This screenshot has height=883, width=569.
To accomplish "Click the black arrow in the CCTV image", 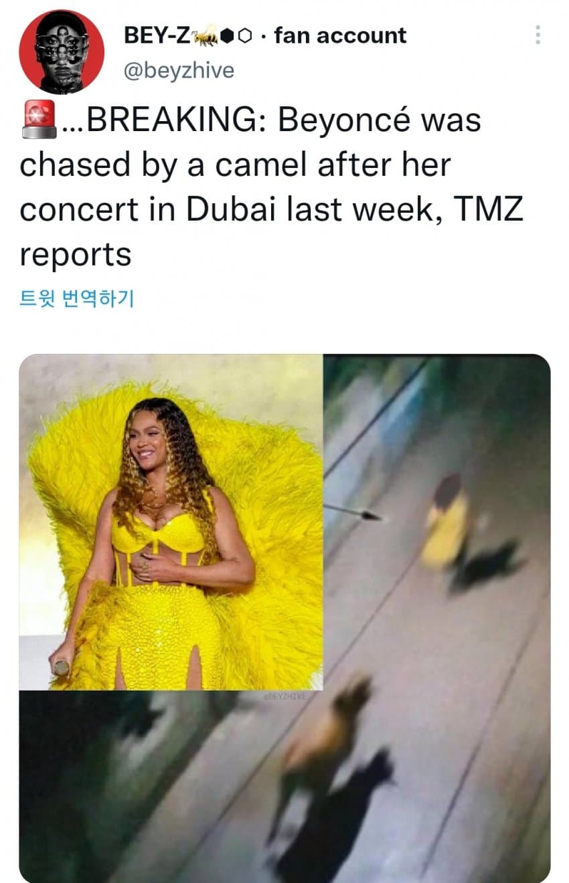I will pyautogui.click(x=353, y=512).
